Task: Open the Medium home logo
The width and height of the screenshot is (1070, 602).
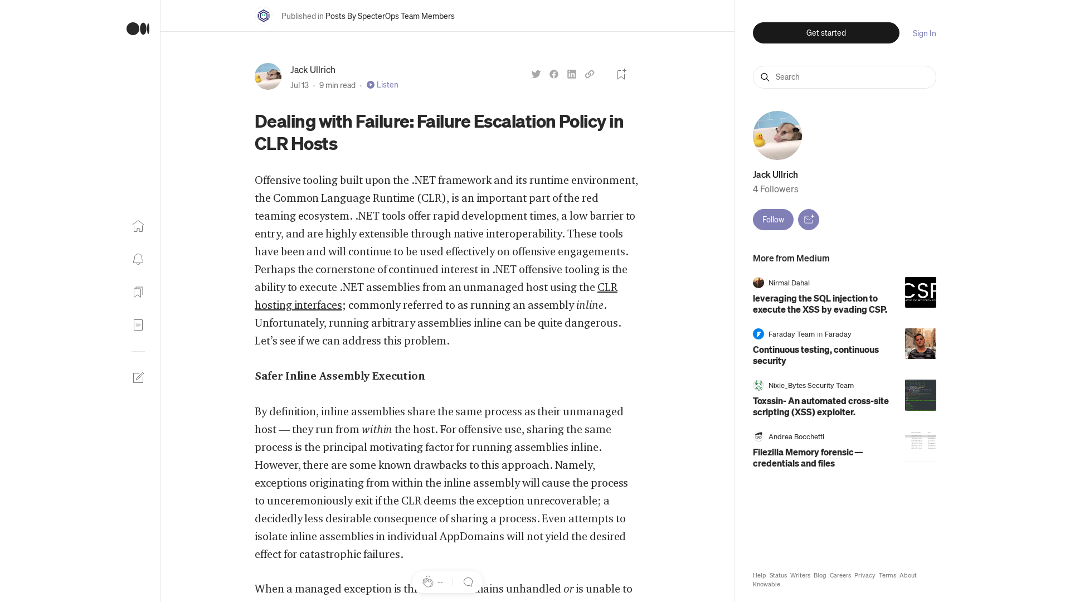Action: (137, 29)
